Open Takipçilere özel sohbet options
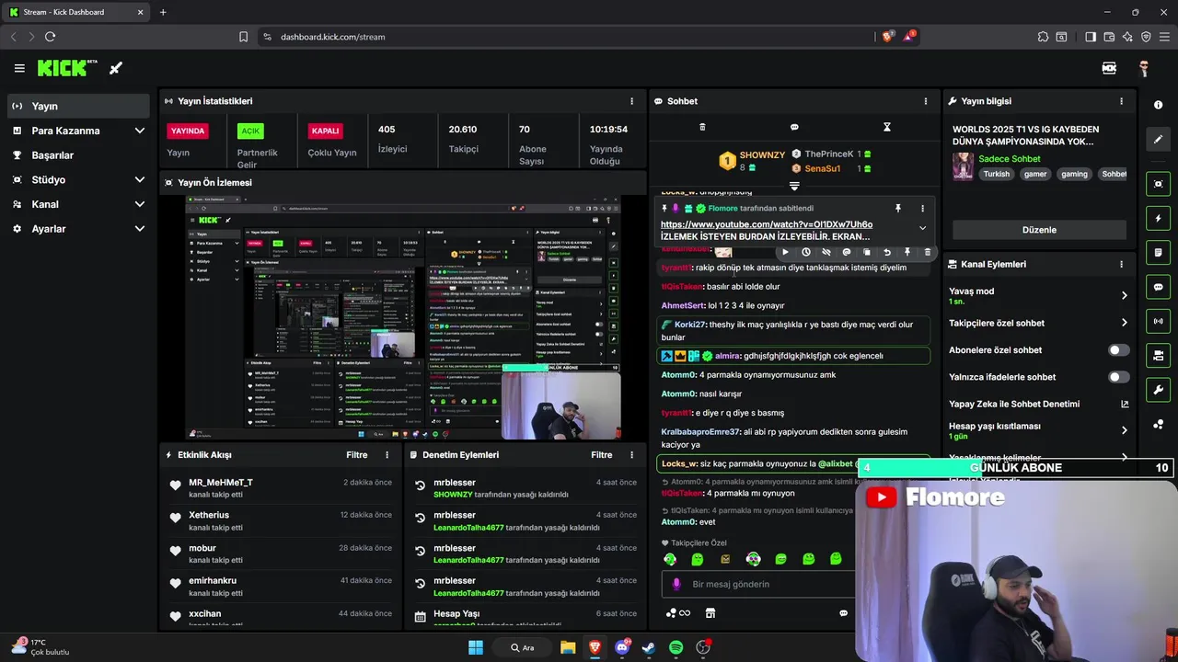The image size is (1178, 662). click(1039, 323)
